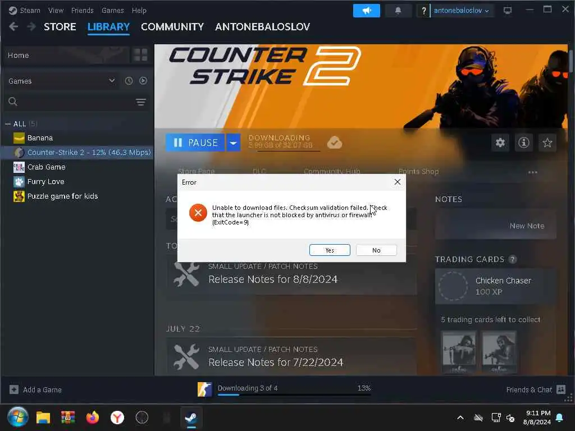Open Yandex Browser from taskbar
The height and width of the screenshot is (431, 575).
117,418
